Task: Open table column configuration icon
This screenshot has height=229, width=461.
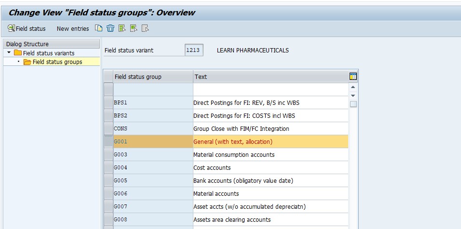Action: click(353, 76)
